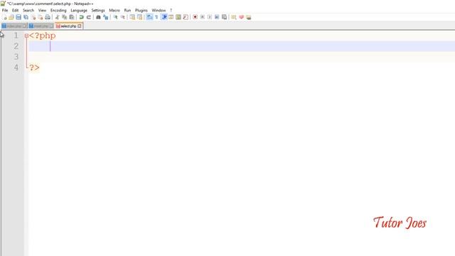Image resolution: width=455 pixels, height=256 pixels.
Task: Toggle word wrap toolbar button
Action: (x=149, y=17)
